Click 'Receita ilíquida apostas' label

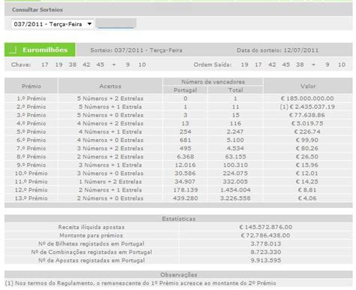tap(92, 227)
